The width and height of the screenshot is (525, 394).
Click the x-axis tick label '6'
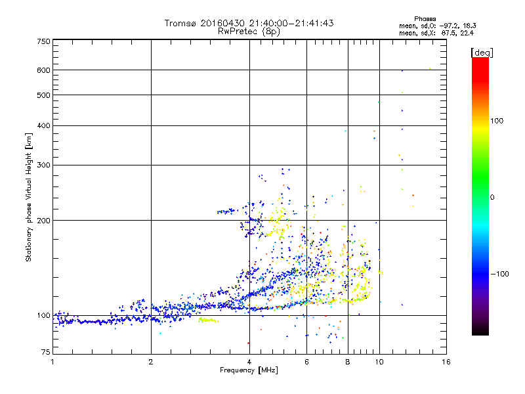[306, 362]
